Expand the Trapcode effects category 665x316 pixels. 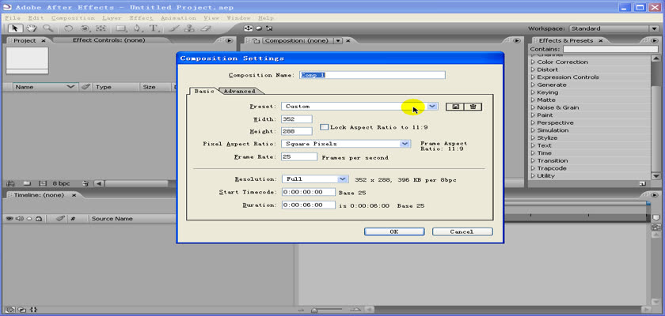click(x=534, y=168)
